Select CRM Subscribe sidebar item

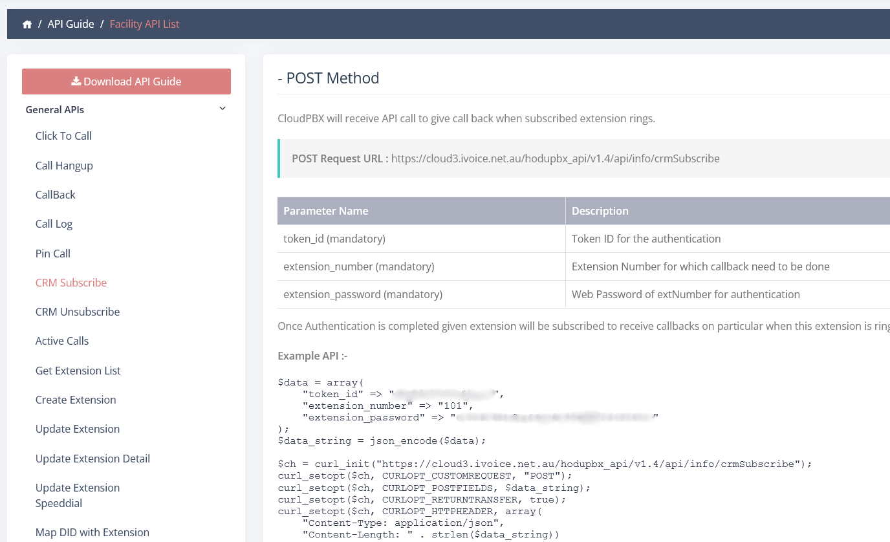pos(71,283)
